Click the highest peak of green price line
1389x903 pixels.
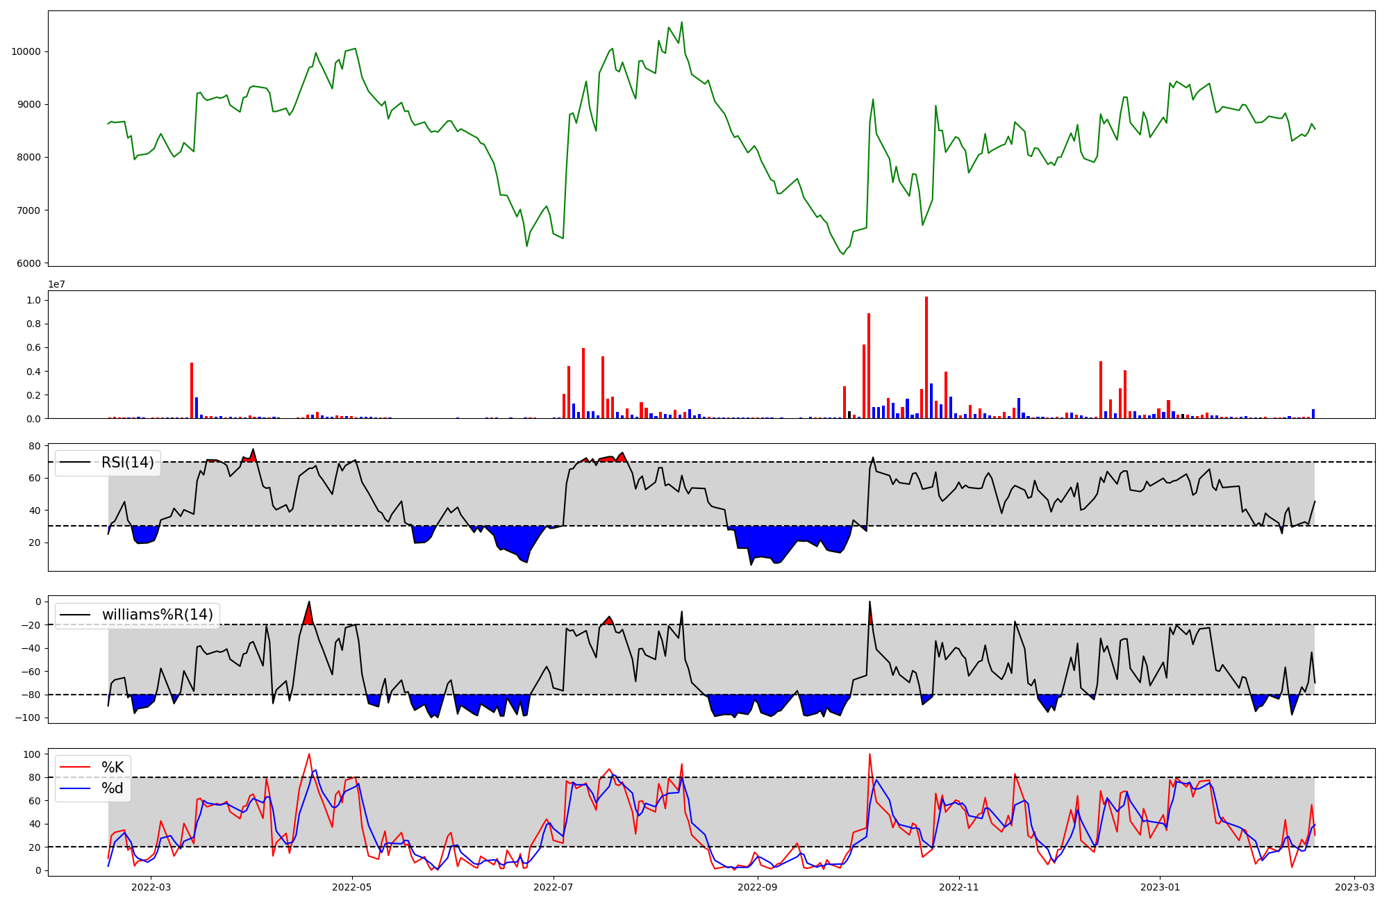pos(681,23)
